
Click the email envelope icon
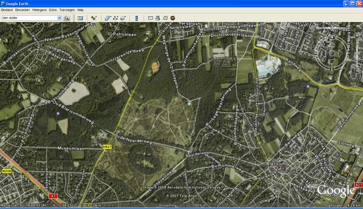(150, 18)
